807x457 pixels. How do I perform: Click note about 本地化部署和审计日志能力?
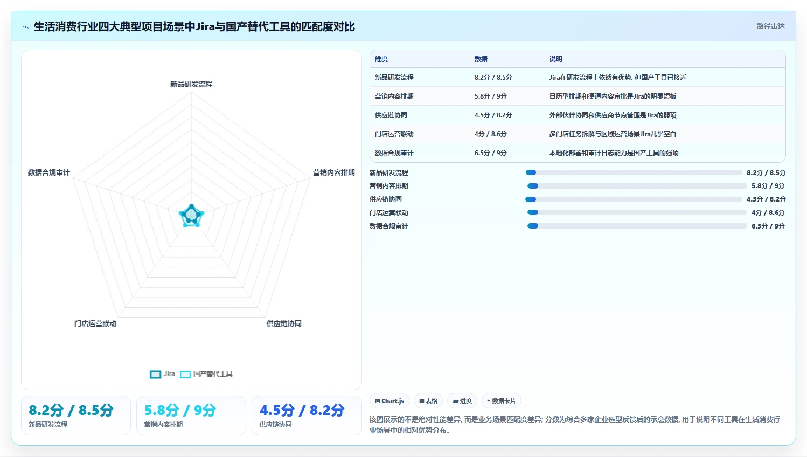click(x=614, y=153)
